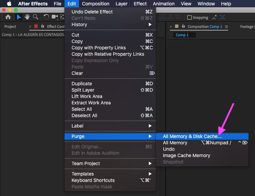
Task: Open the Layer menu
Action: 122,4
